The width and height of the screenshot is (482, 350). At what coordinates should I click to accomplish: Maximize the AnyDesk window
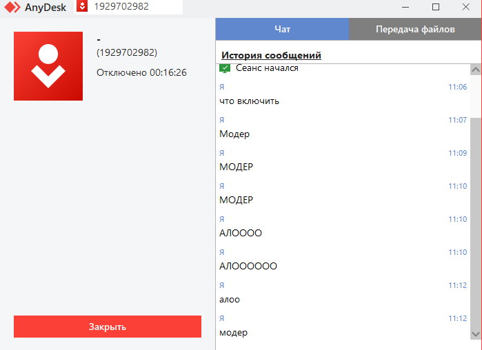(x=436, y=7)
